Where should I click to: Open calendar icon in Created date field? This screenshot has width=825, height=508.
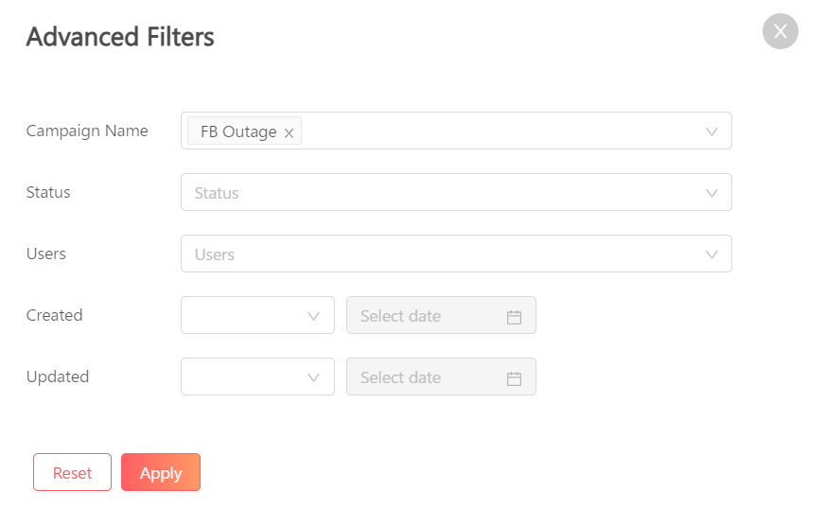click(514, 317)
